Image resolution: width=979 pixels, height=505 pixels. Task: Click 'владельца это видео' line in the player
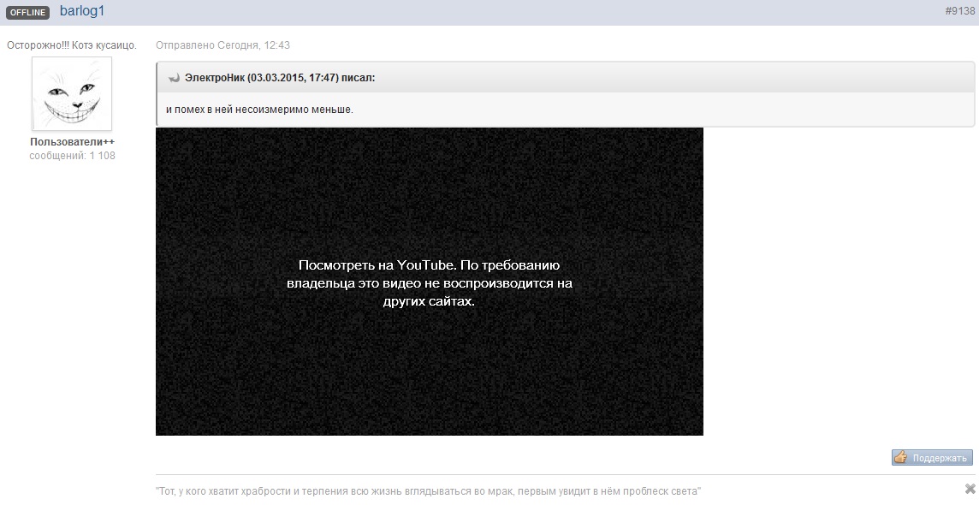pyautogui.click(x=429, y=283)
